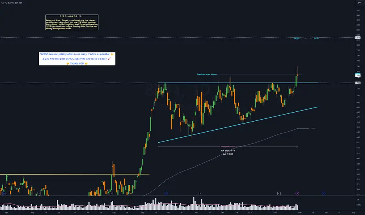Open the dividend marker near October

click(166, 193)
